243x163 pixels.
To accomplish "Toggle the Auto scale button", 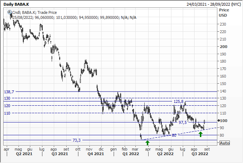I will click(224, 143).
